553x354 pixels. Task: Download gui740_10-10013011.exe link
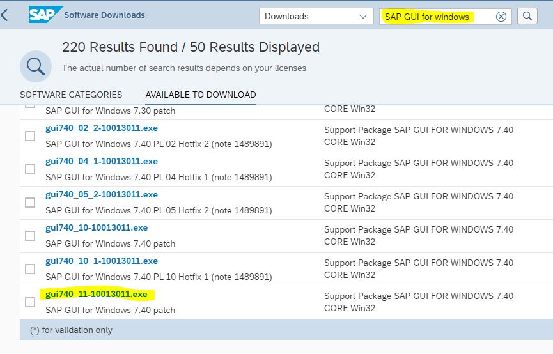[x=97, y=227]
